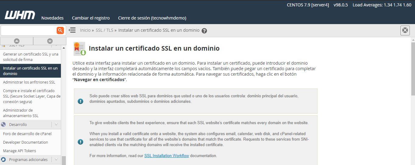Click the support lifesaver icon at top right

(405, 30)
